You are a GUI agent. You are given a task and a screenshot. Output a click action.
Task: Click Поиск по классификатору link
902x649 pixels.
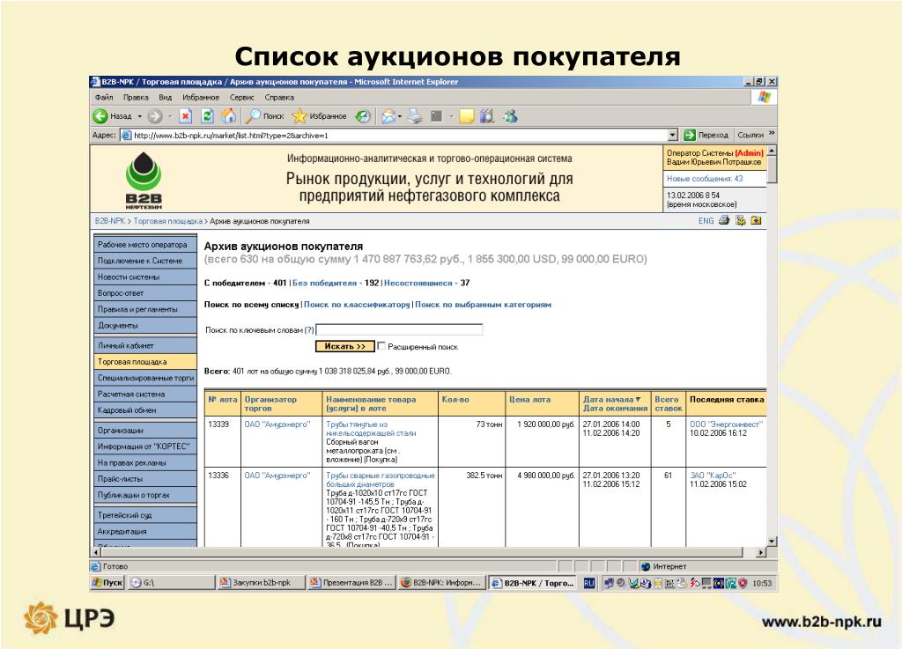click(357, 305)
